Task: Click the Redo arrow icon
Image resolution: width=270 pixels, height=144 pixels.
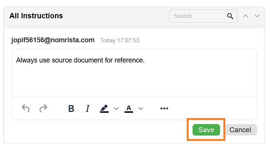Action: pos(43,108)
